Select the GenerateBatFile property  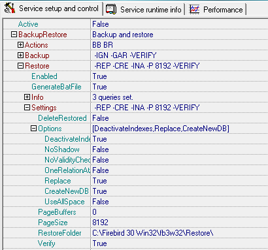[x=56, y=87]
